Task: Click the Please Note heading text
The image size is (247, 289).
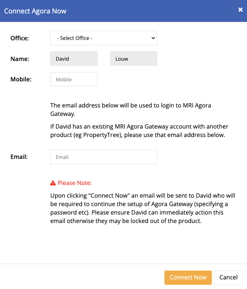Action: click(75, 183)
